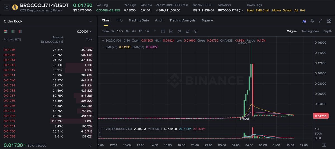Screen dimensions: 335x149
Task: Open the AI analysis icon
Action: (x=304, y=21)
